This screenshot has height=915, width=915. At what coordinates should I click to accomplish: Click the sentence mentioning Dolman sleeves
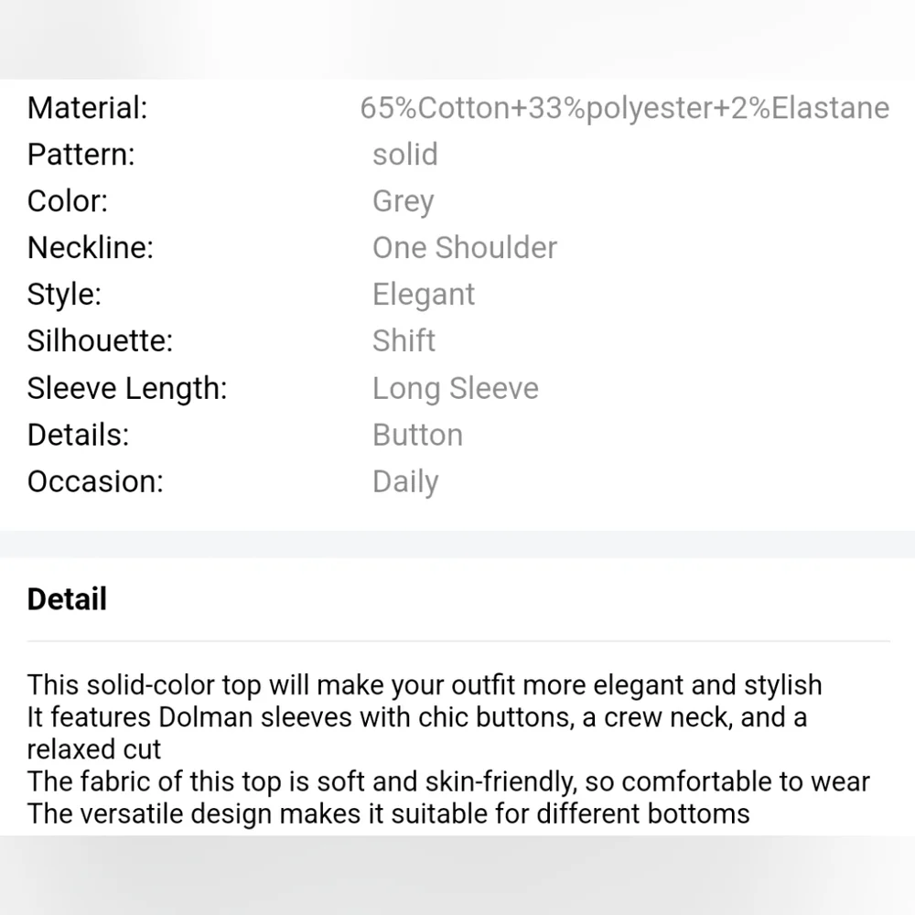coord(416,717)
